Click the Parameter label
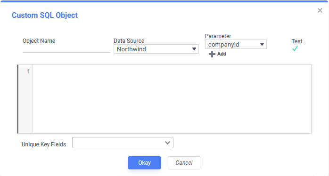This screenshot has width=329, height=176. pyautogui.click(x=218, y=36)
